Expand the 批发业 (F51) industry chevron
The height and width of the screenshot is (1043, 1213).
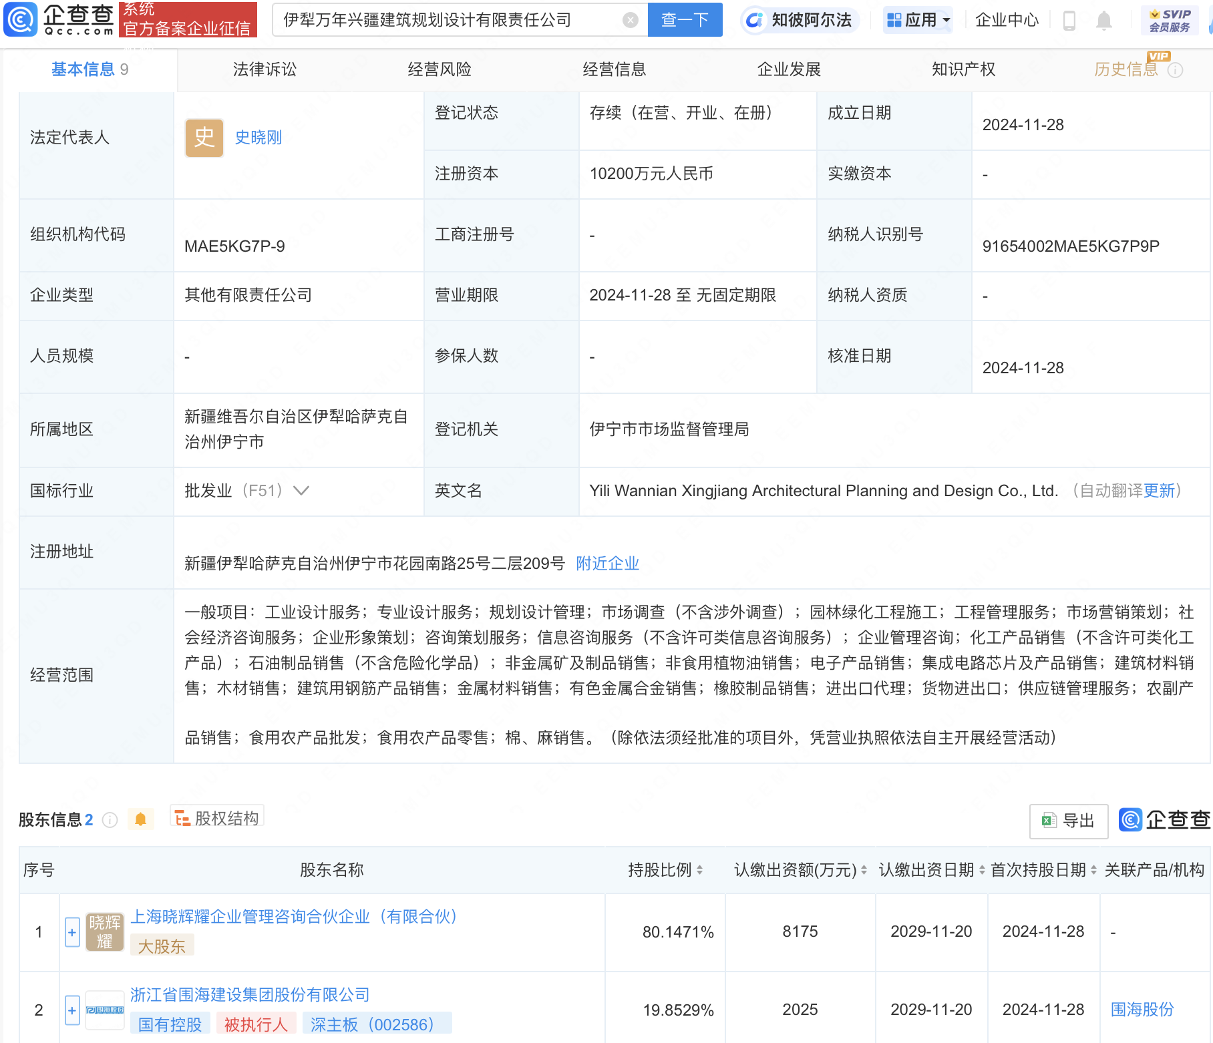302,491
